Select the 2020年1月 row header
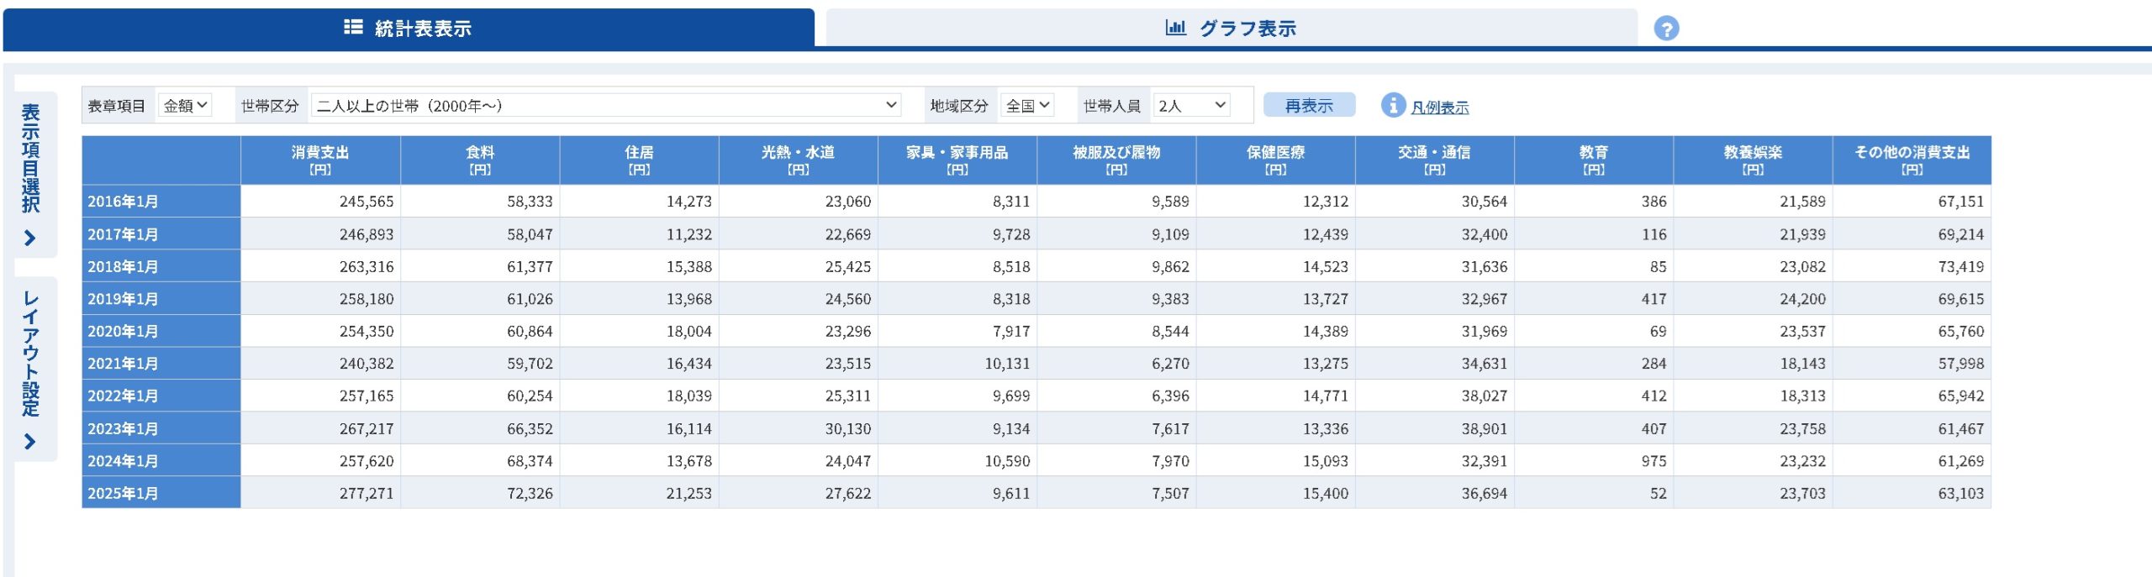Screen dimensions: 2152x577 [161, 331]
